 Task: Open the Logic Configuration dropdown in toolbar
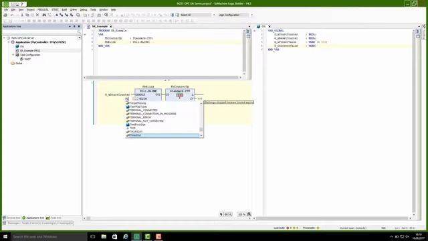coord(251,15)
